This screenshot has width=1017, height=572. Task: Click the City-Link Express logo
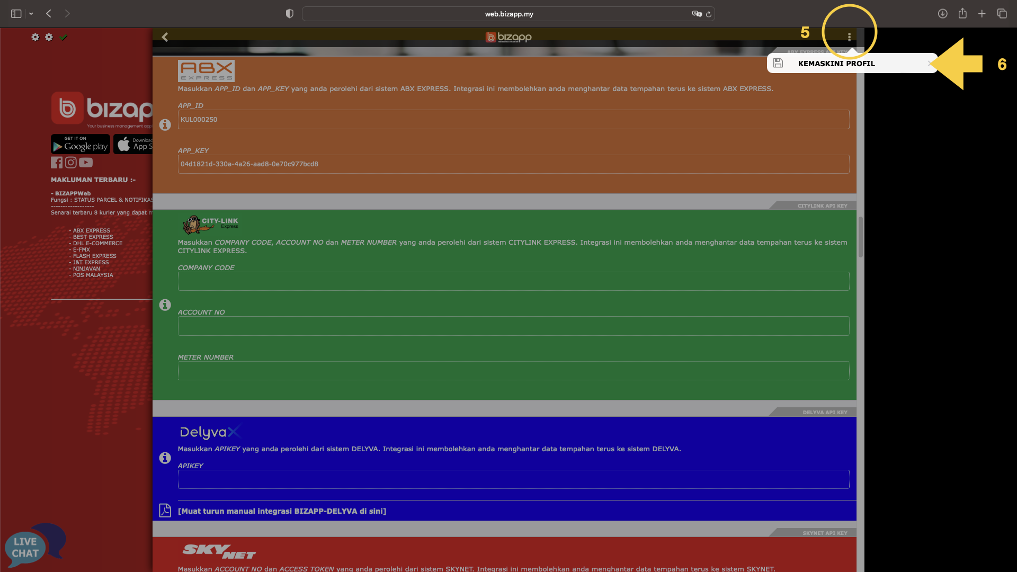pyautogui.click(x=210, y=225)
